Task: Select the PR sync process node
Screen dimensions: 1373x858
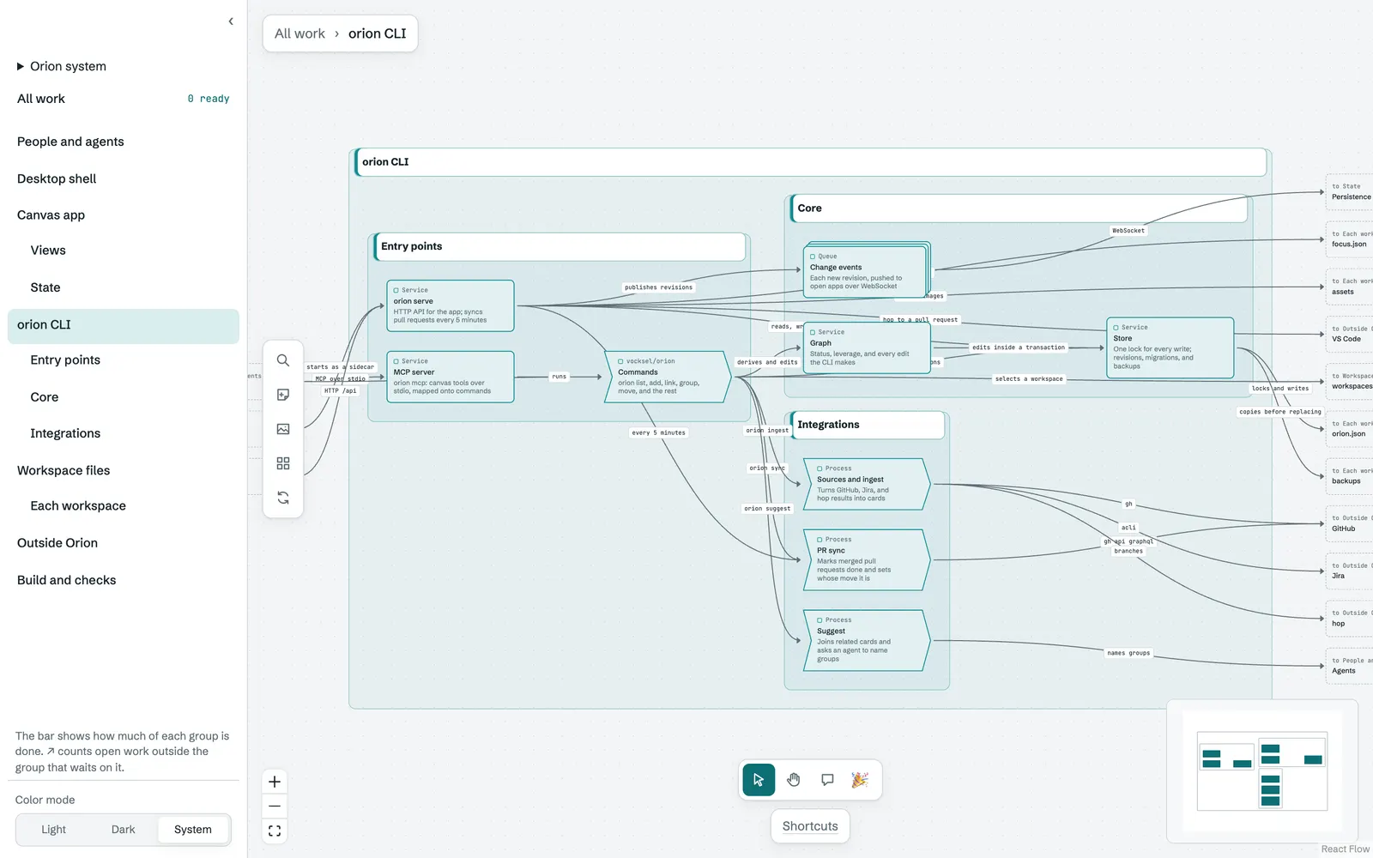Action: [867, 559]
